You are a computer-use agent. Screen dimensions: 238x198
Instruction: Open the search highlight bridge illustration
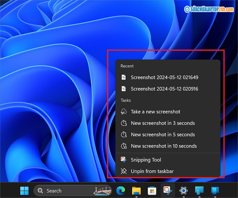click(x=102, y=191)
